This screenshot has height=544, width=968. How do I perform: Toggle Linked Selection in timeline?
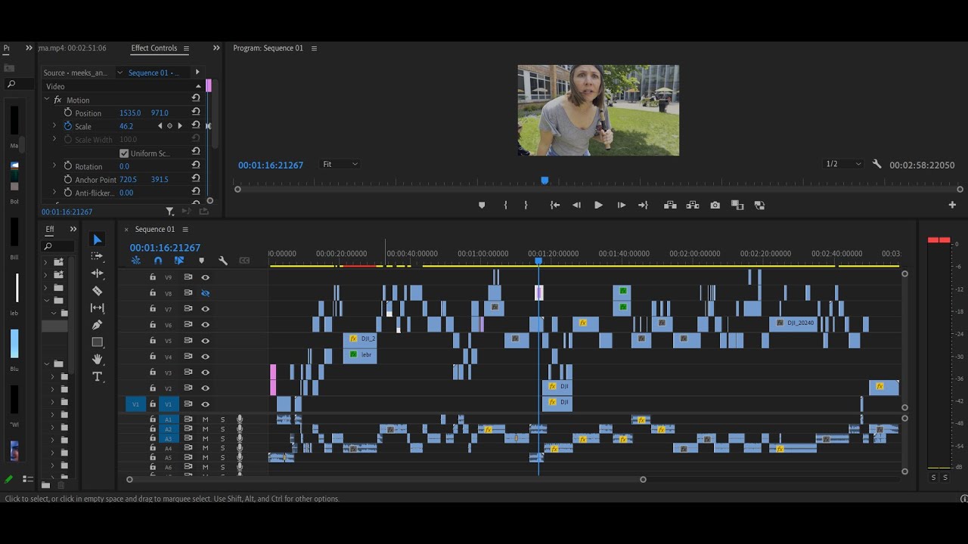(x=179, y=261)
